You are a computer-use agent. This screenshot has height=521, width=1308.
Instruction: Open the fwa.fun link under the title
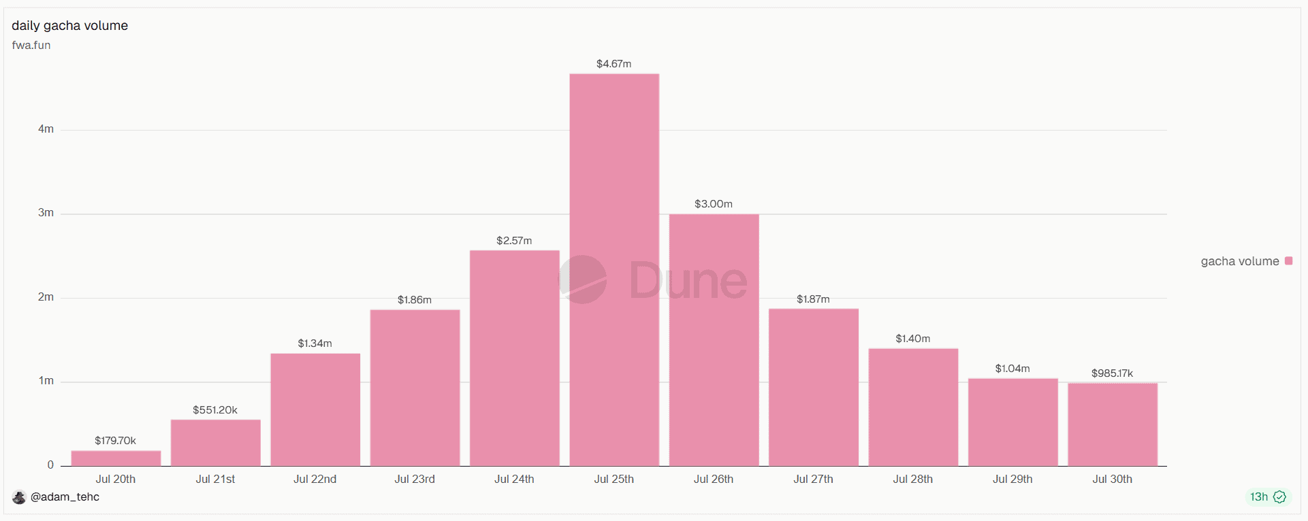31,46
